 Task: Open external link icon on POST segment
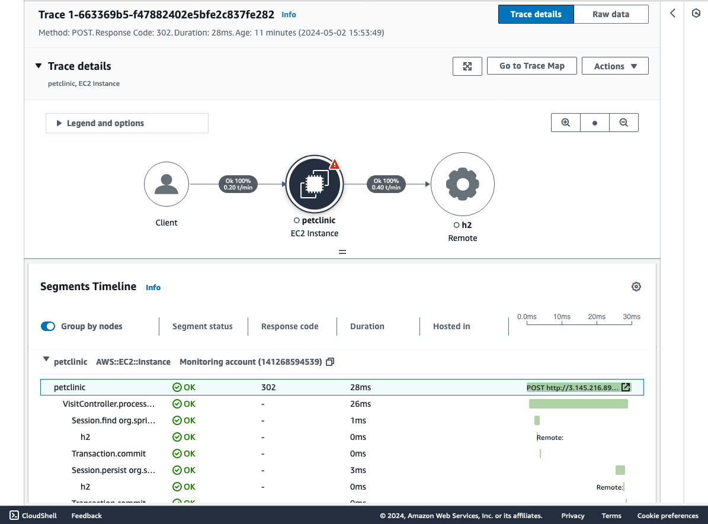[626, 387]
